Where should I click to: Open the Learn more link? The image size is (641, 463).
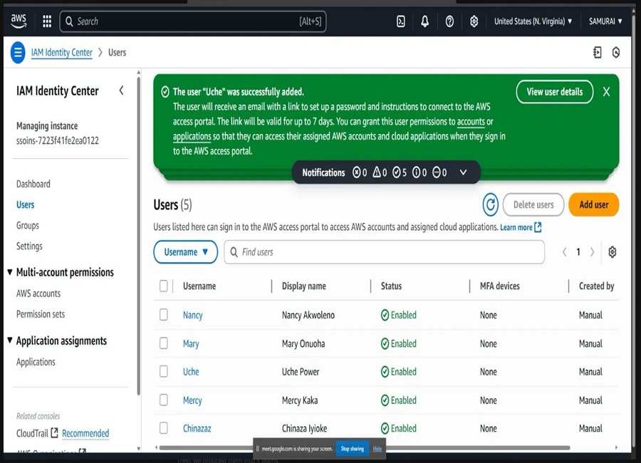(516, 227)
